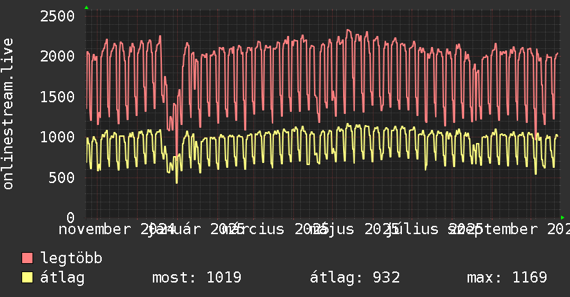The image size is (570, 297).
Task: Click the 'átlag: 932' statistic
Action: point(355,278)
